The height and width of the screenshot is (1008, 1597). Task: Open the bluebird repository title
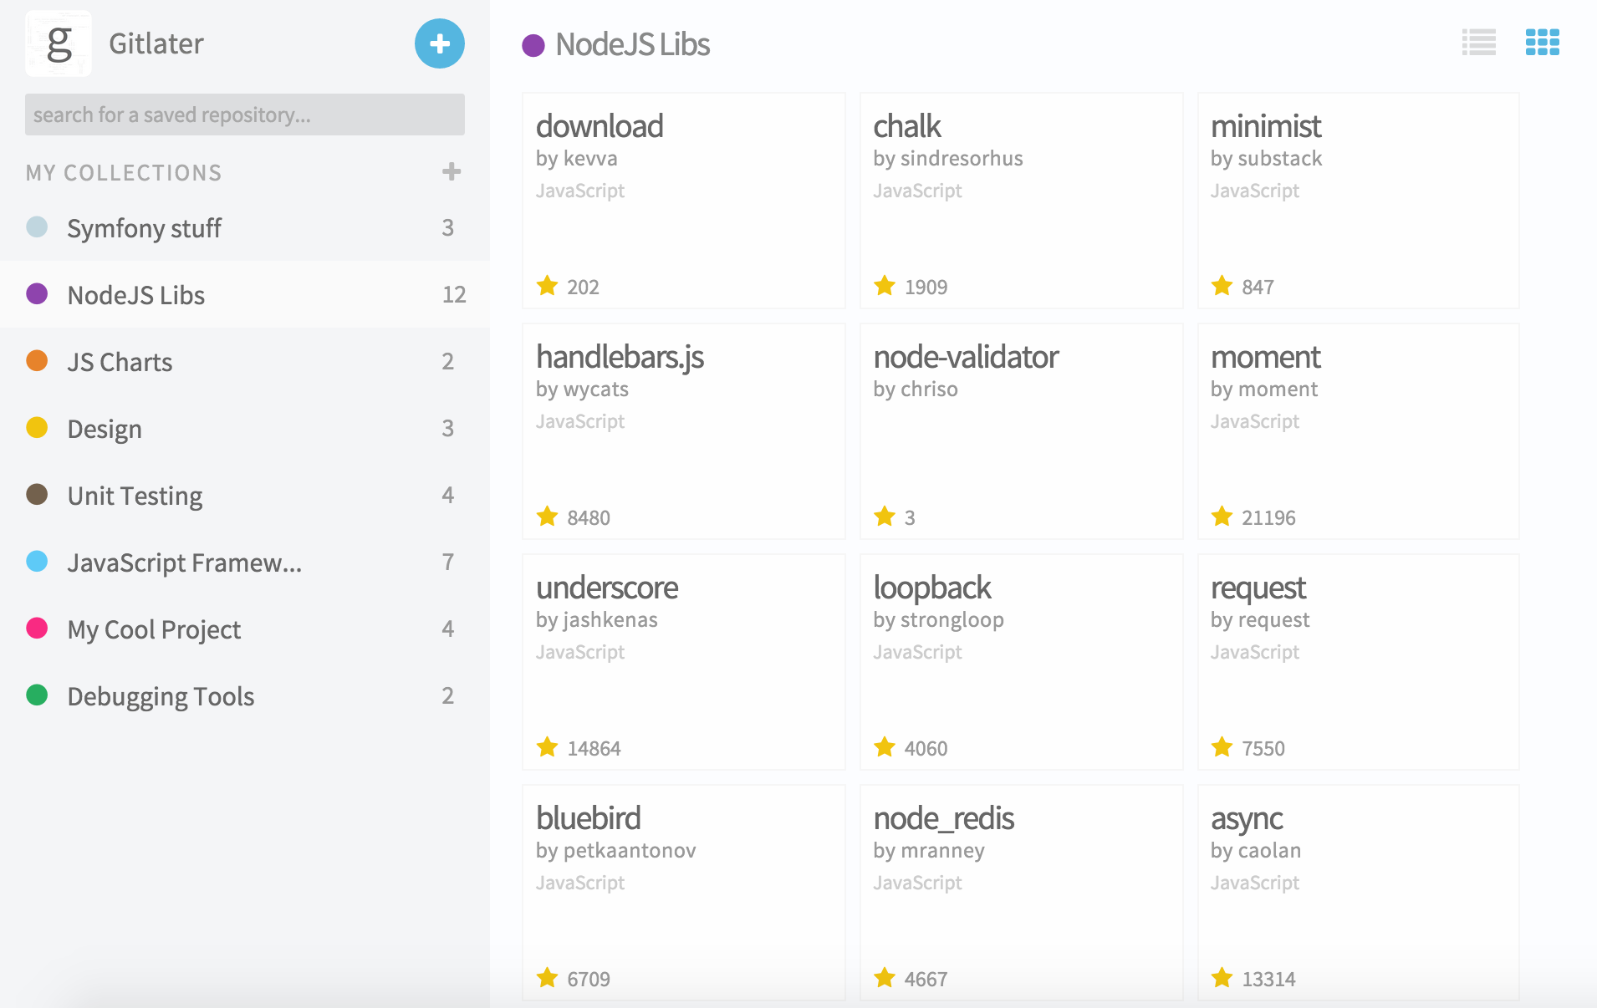588,818
